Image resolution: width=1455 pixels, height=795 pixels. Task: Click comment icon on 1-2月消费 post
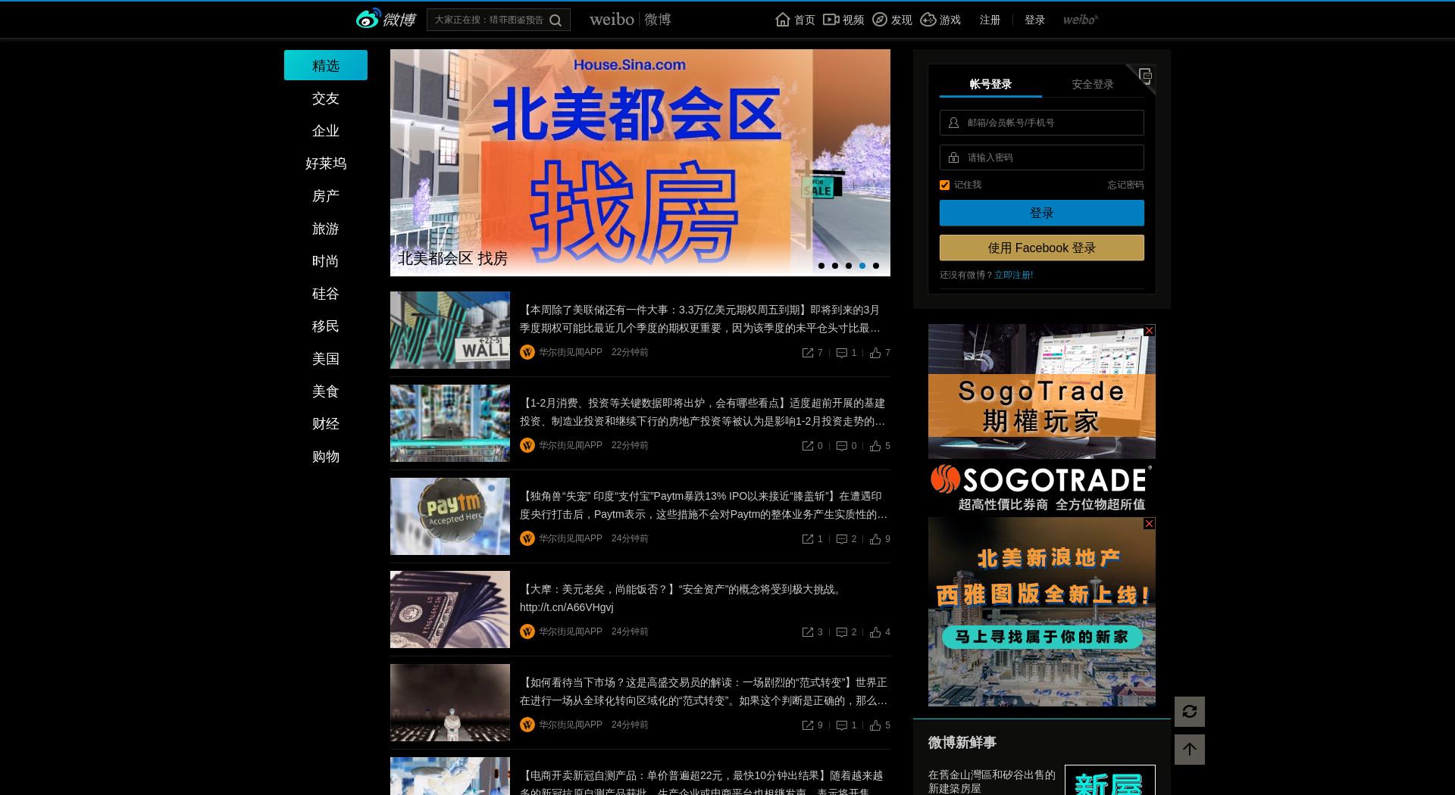[841, 446]
